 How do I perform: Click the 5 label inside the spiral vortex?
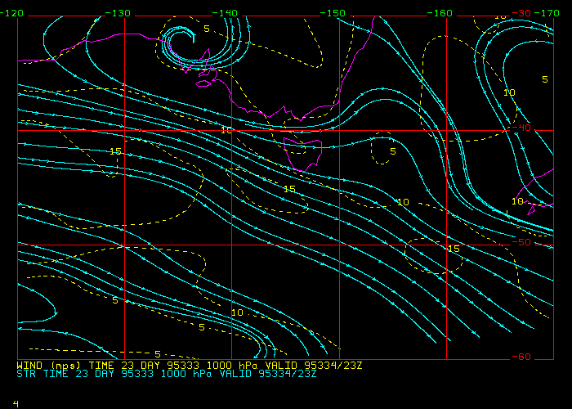click(207, 29)
